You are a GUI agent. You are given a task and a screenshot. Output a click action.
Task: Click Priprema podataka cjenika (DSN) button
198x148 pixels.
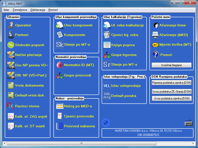point(172,83)
